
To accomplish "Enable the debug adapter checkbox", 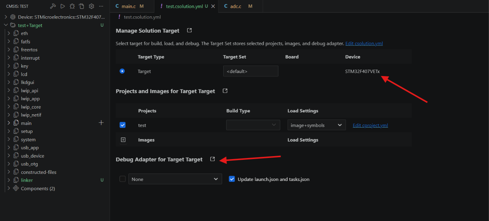I will (x=123, y=179).
